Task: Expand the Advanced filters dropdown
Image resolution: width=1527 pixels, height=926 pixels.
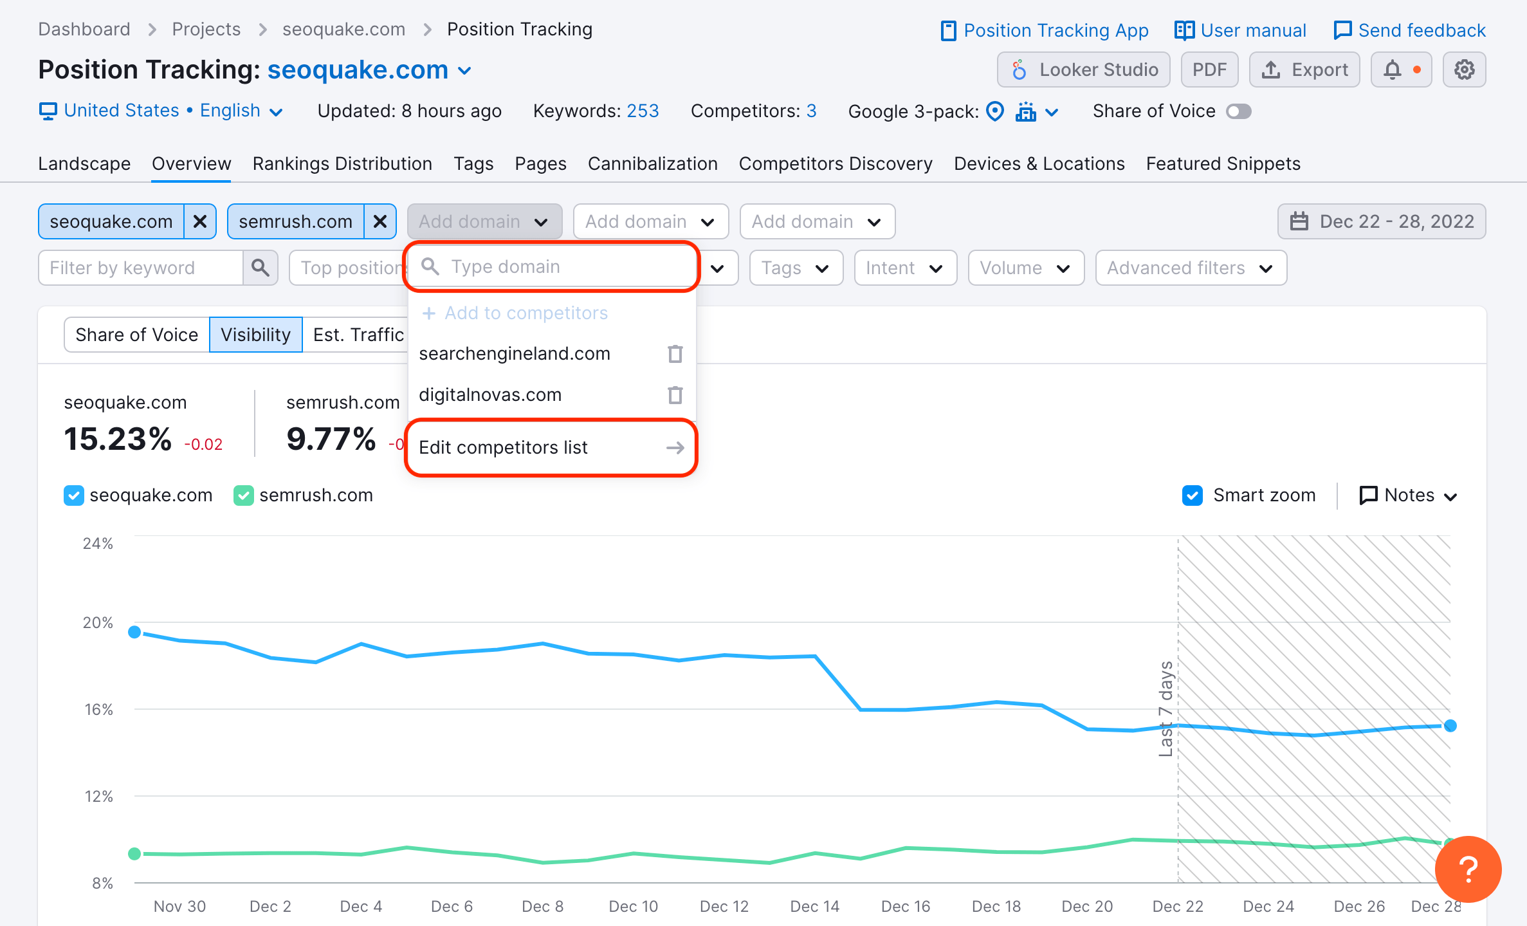Action: coord(1191,268)
